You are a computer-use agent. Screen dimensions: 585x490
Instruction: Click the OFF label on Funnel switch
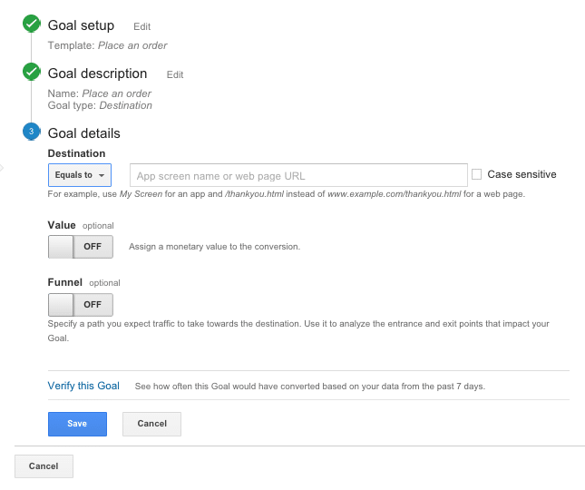point(93,305)
